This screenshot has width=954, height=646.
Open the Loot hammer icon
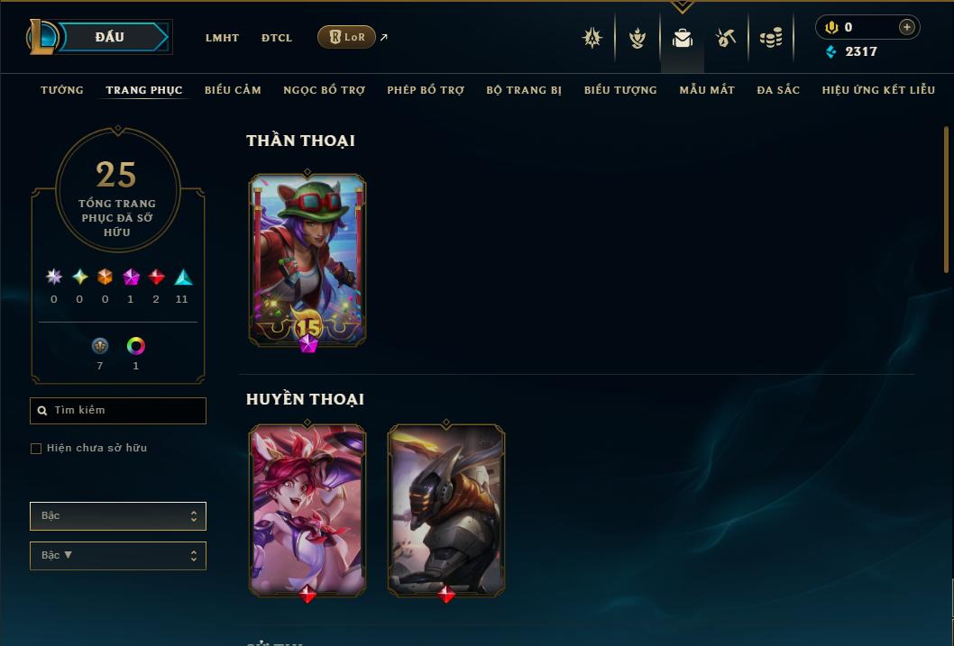[x=726, y=38]
